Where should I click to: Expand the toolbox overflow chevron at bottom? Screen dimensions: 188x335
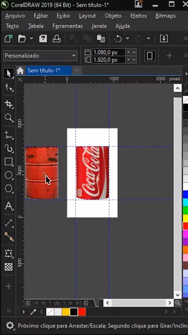tap(9, 310)
